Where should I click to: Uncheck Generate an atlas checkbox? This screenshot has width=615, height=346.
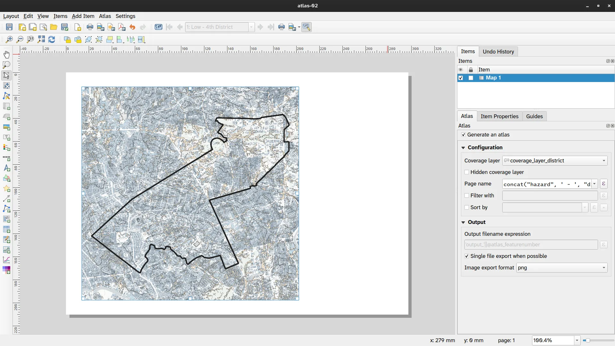coord(463,135)
